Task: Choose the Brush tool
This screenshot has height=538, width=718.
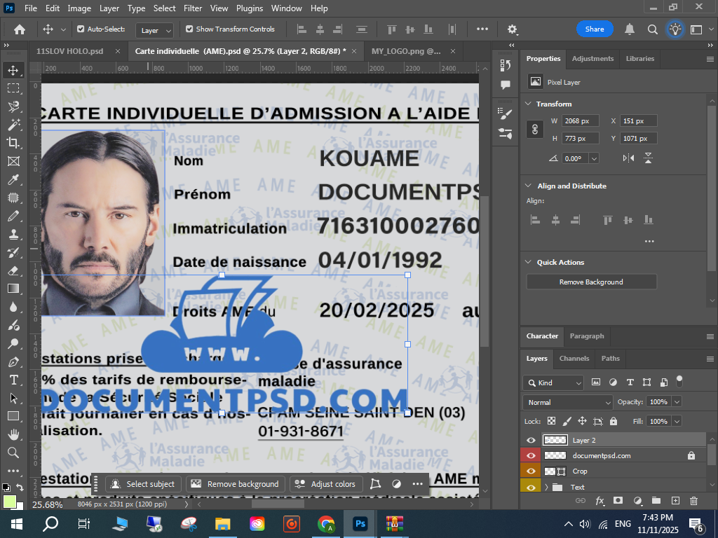Action: [x=13, y=216]
